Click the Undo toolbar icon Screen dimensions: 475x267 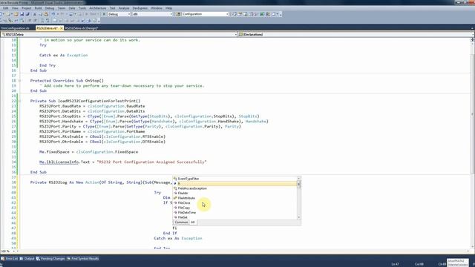click(53, 14)
